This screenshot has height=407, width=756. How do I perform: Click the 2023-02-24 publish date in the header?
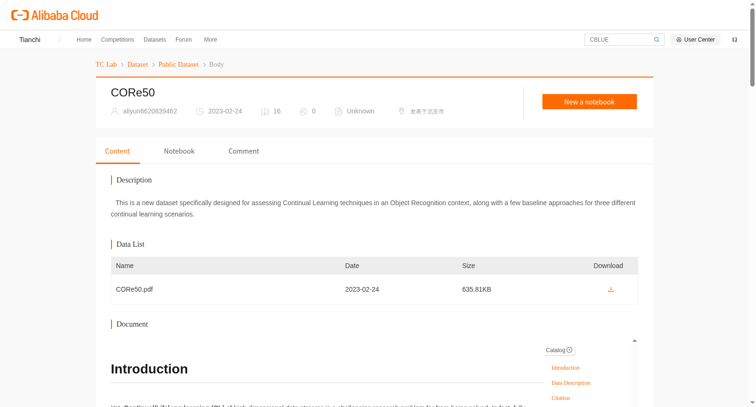pyautogui.click(x=225, y=111)
